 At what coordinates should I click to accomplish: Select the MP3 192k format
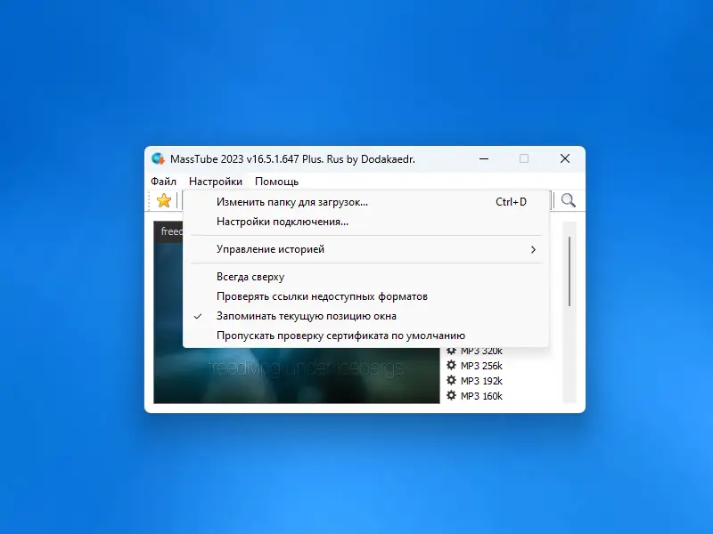(x=481, y=381)
